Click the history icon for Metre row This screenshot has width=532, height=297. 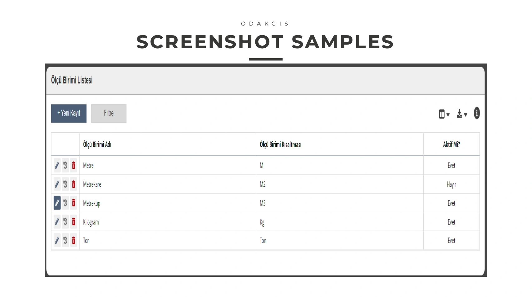coord(65,165)
